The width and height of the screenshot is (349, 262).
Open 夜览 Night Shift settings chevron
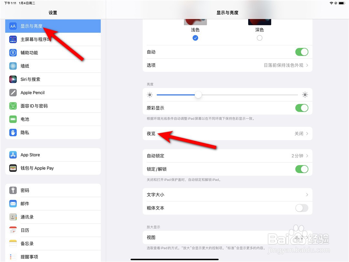click(x=307, y=133)
